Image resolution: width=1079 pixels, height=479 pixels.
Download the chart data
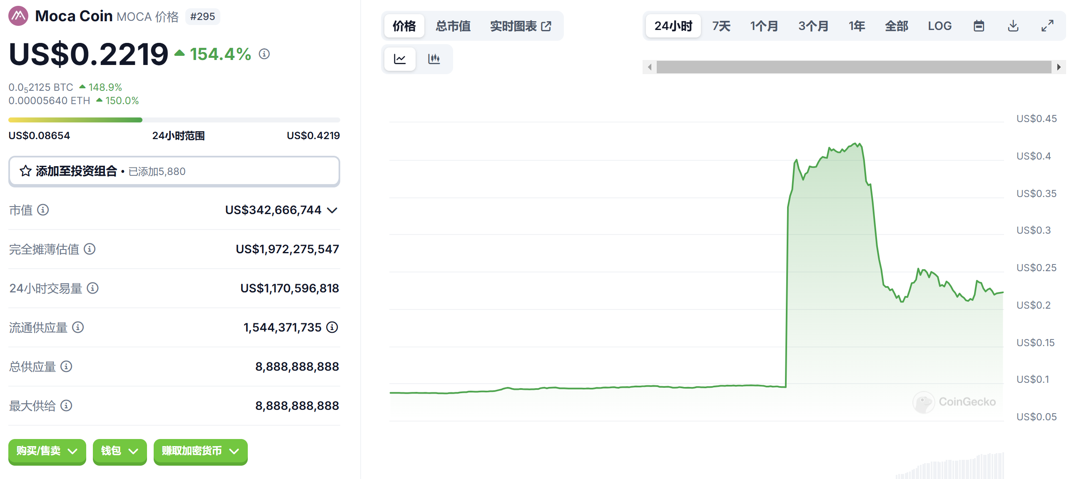click(1013, 26)
